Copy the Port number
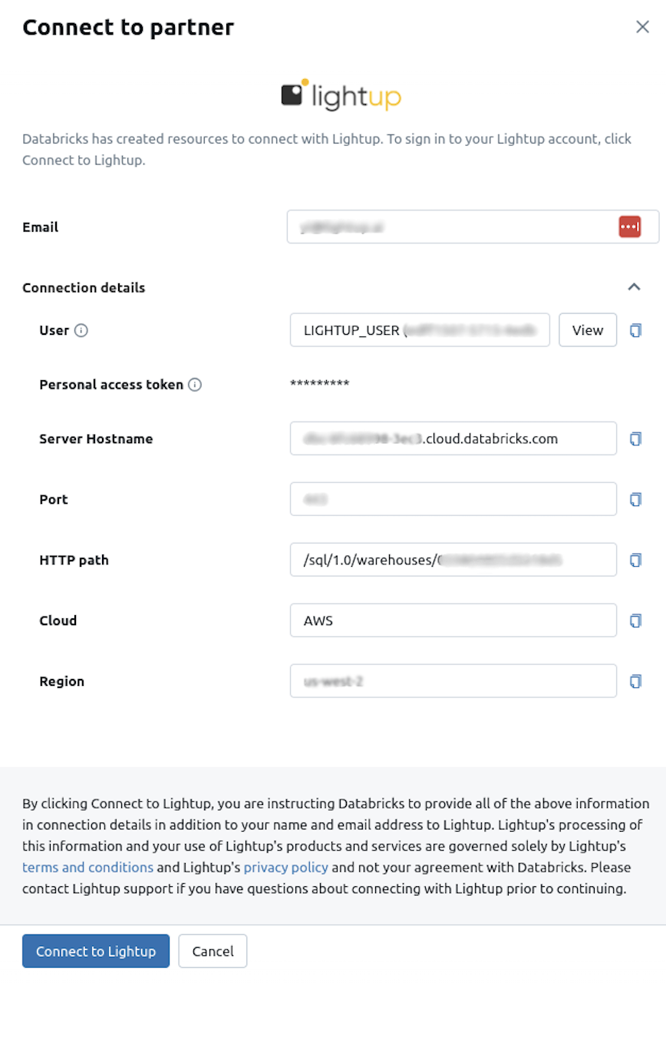 (x=635, y=498)
